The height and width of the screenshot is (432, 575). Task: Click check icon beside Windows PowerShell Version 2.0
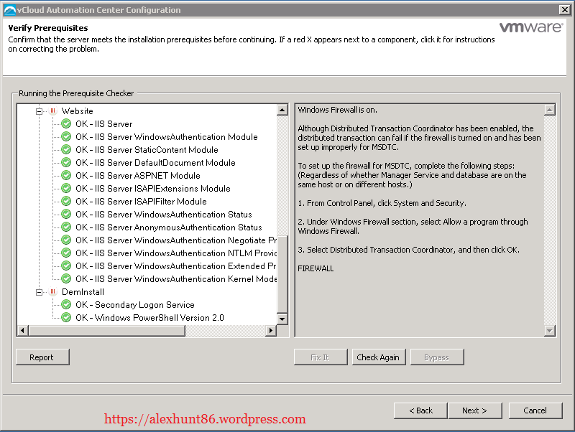pos(66,317)
